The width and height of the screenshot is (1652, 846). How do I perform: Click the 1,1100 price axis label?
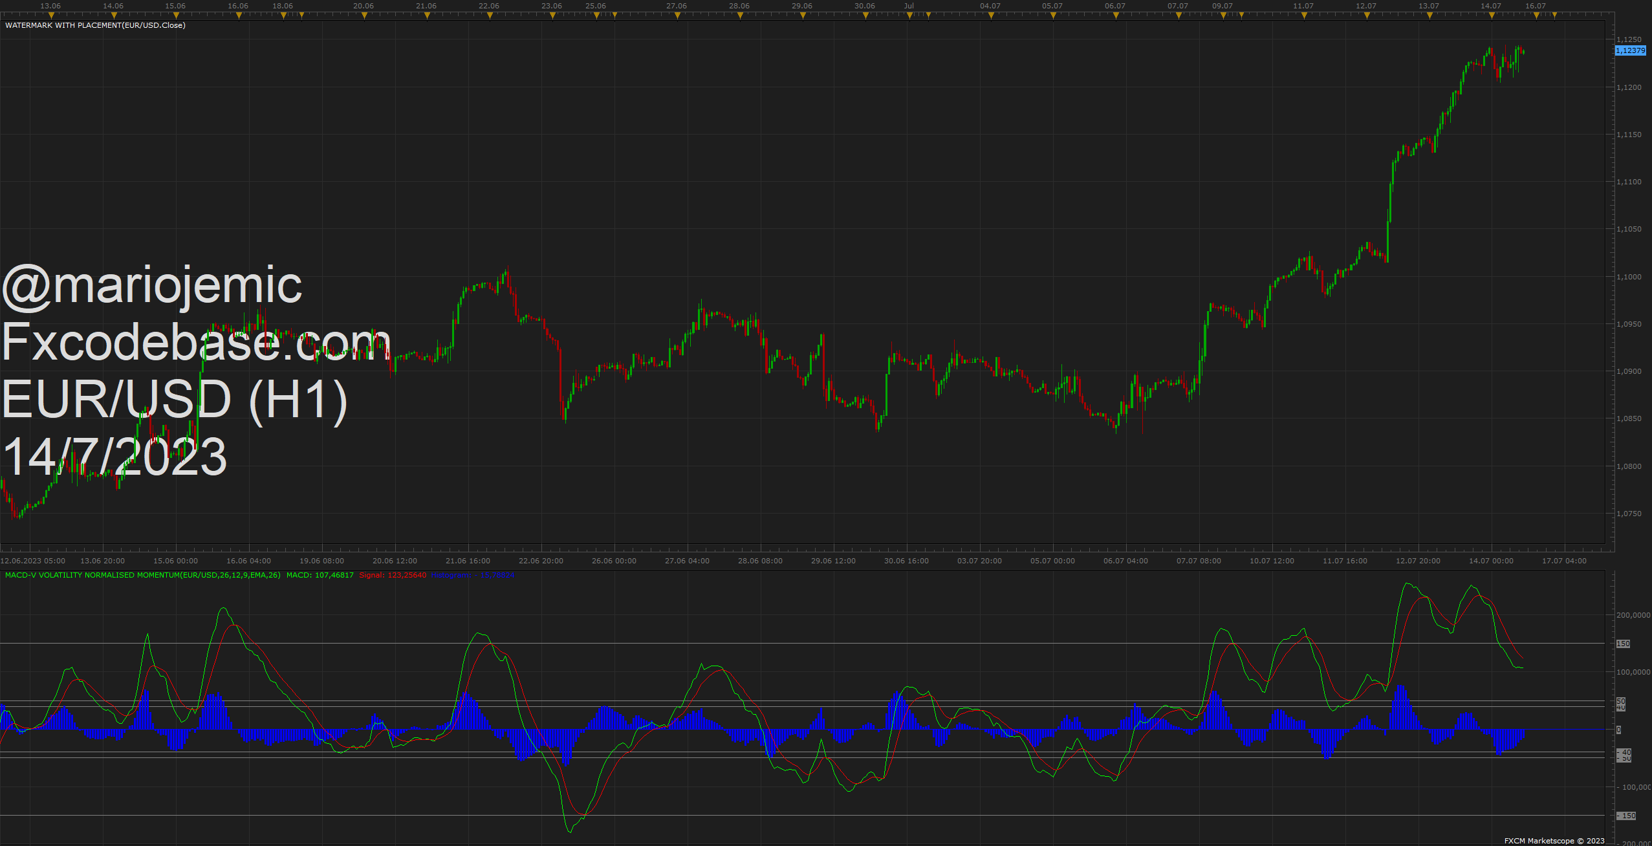click(x=1629, y=182)
